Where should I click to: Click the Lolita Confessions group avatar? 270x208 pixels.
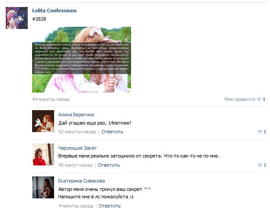click(17, 18)
